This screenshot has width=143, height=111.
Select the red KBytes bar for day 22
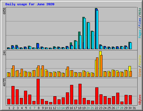click(97, 96)
